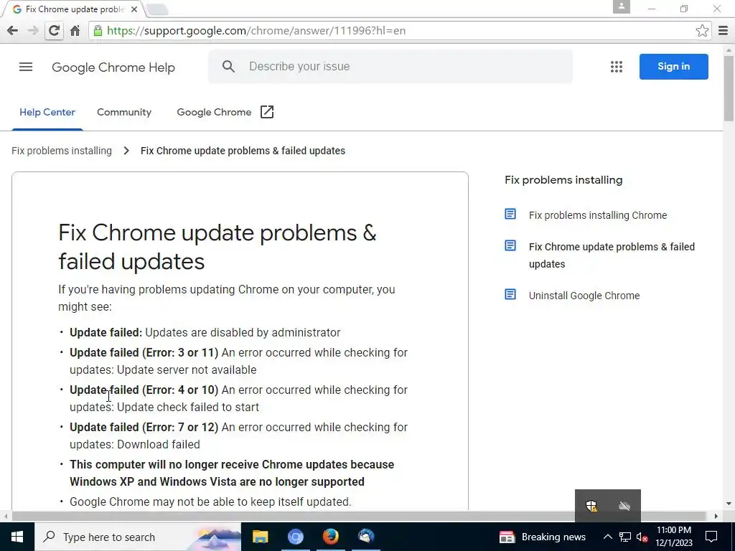Open Thunderbird mail icon in the taskbar
The image size is (735, 551).
[365, 537]
